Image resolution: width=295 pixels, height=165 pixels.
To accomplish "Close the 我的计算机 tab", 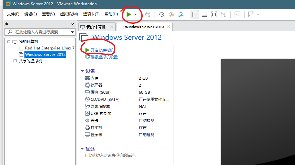I will tap(112, 27).
